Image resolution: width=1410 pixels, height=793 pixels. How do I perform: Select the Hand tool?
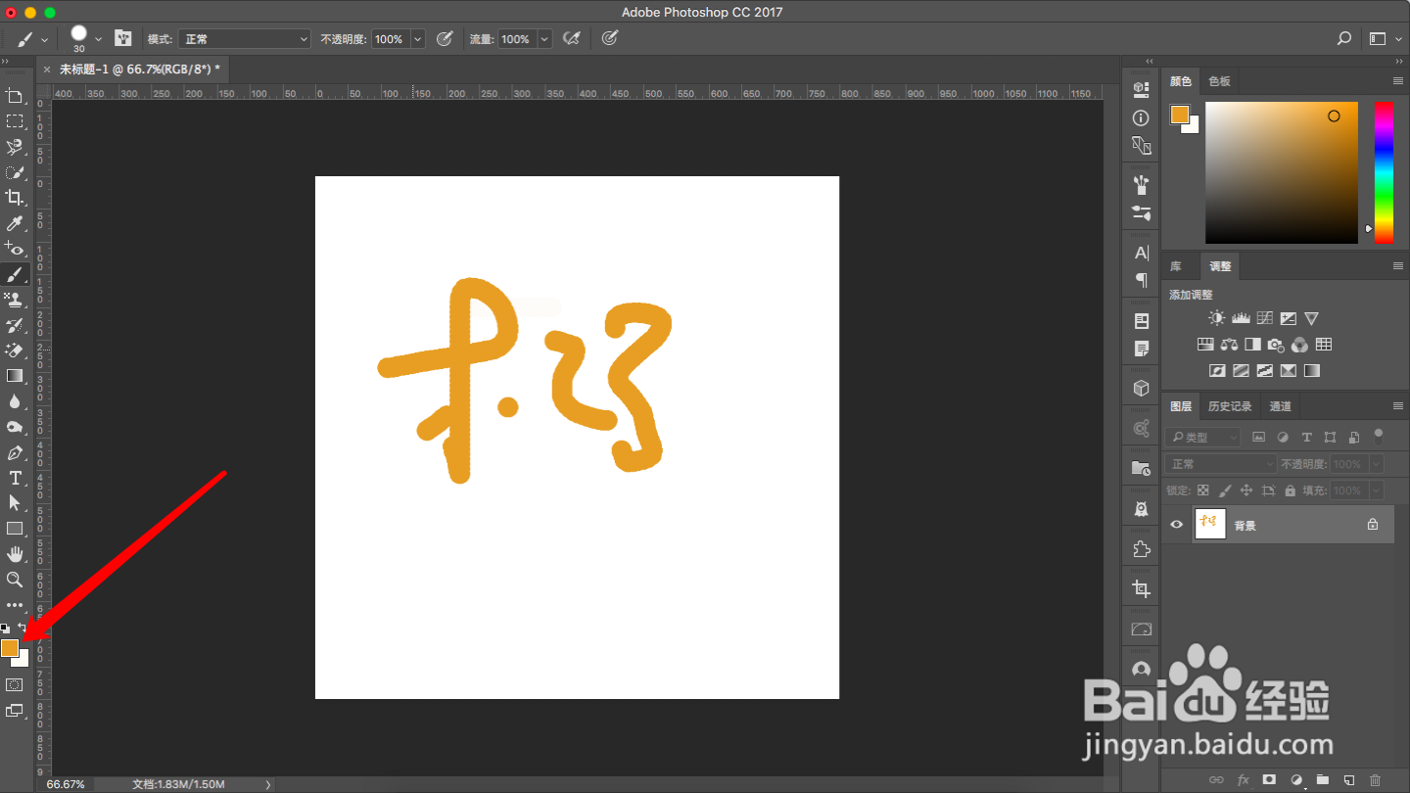15,554
